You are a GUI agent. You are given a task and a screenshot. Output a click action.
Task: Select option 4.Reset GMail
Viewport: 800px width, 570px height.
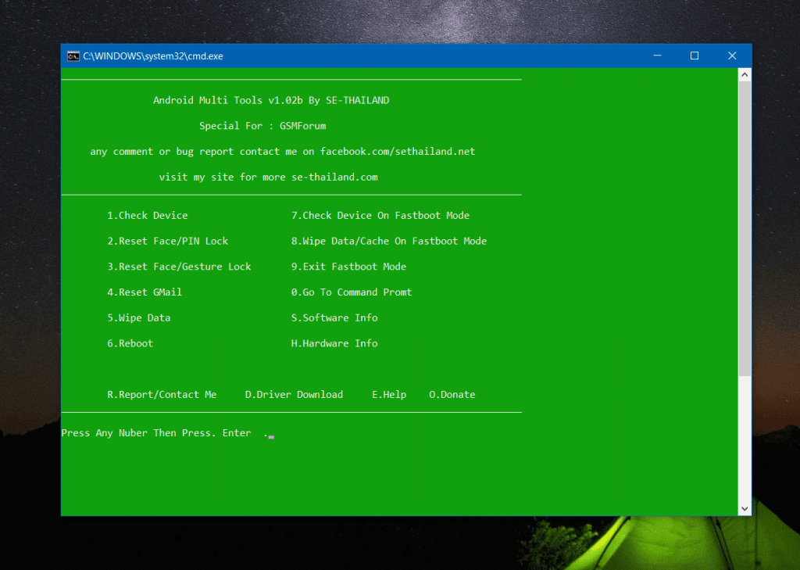coord(145,292)
